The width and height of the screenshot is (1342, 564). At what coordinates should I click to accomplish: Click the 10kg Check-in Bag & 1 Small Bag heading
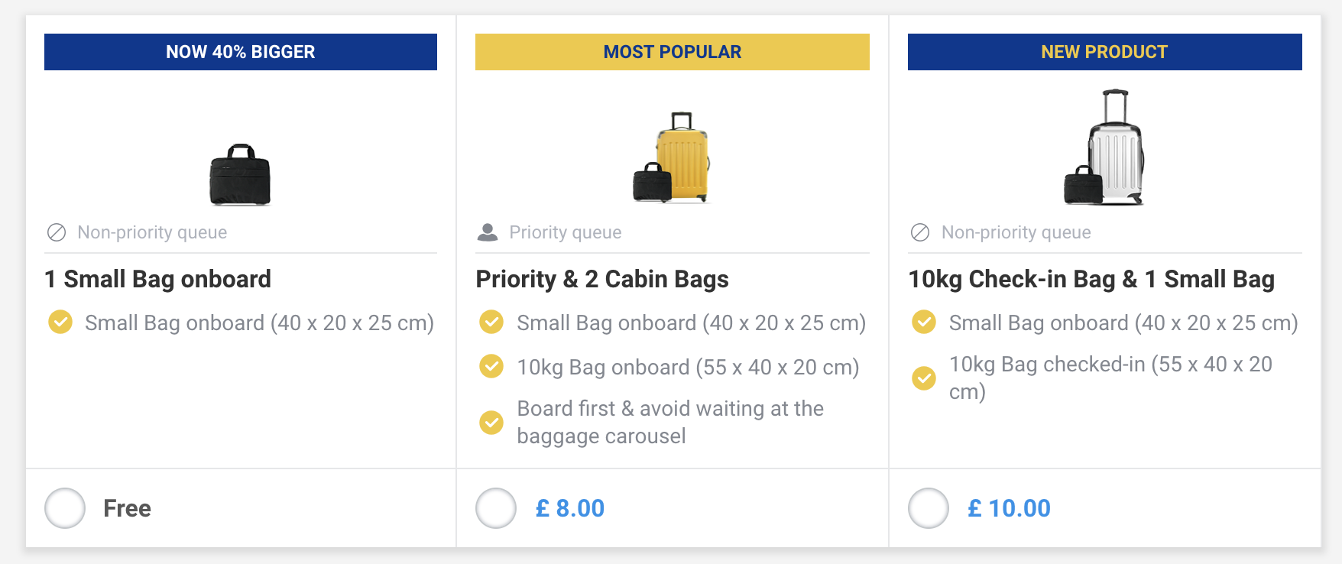tap(1091, 279)
